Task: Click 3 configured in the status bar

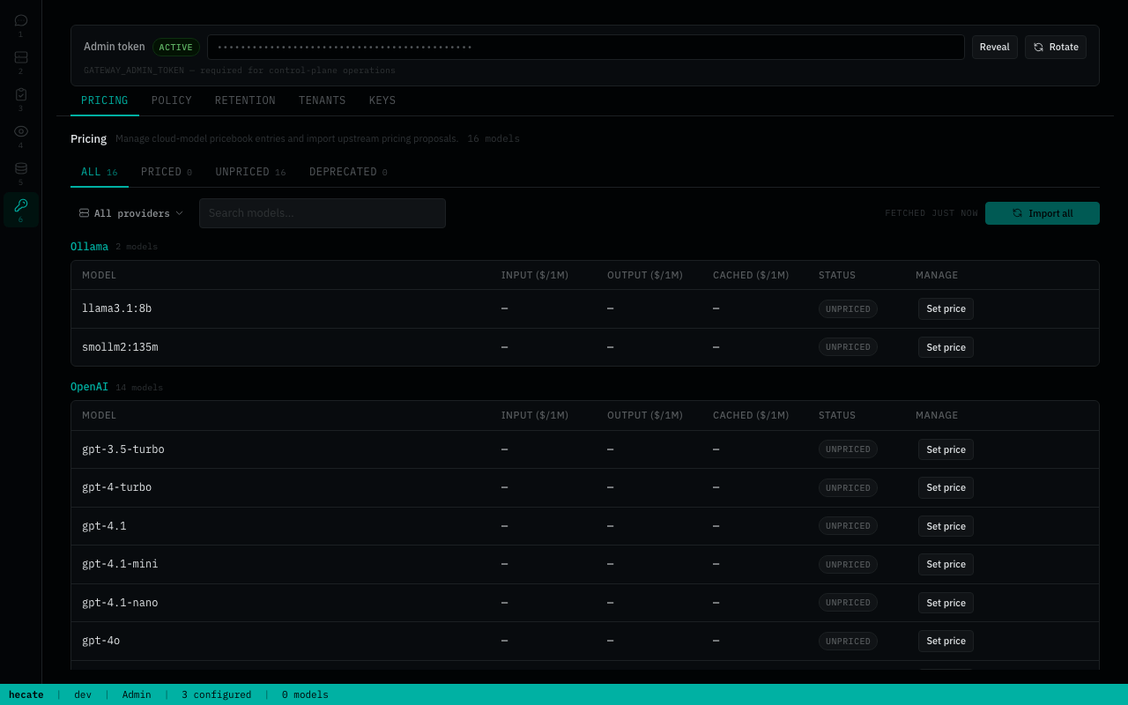Action: [x=217, y=694]
